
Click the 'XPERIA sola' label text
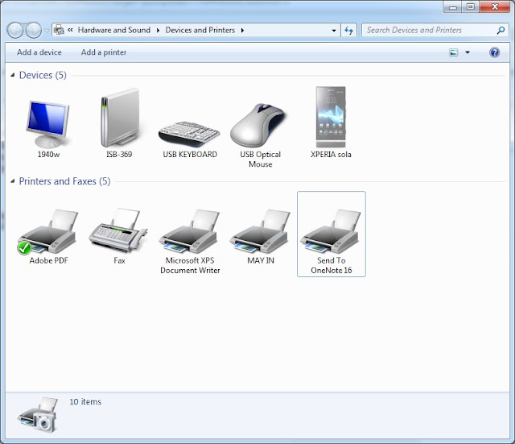tap(331, 154)
